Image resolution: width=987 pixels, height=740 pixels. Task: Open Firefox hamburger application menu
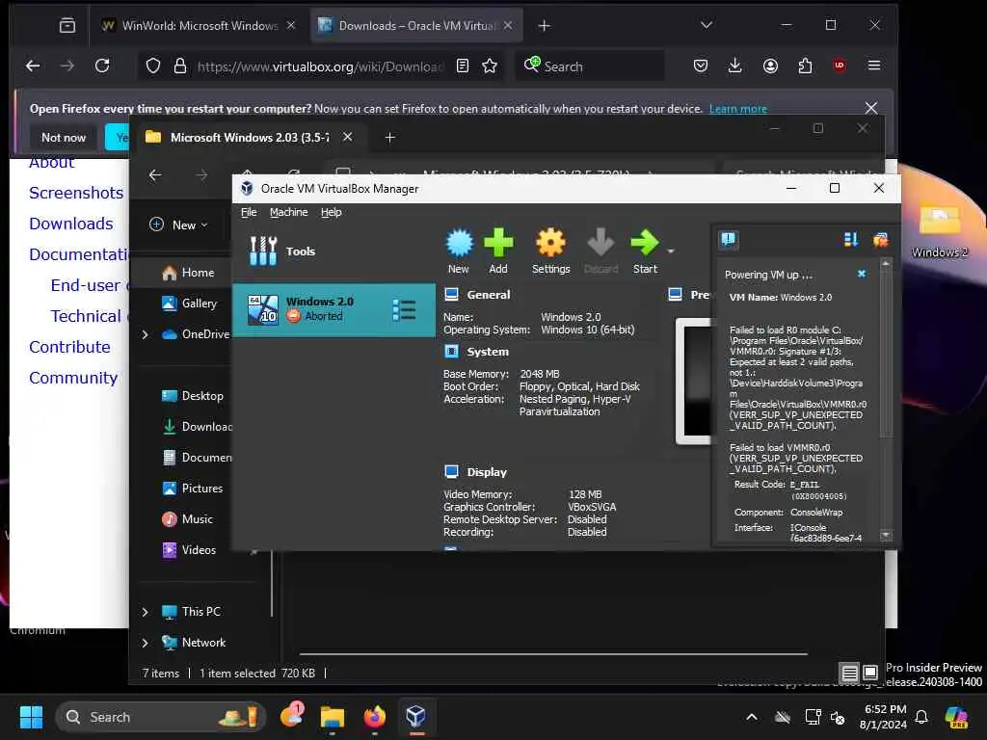tap(873, 66)
